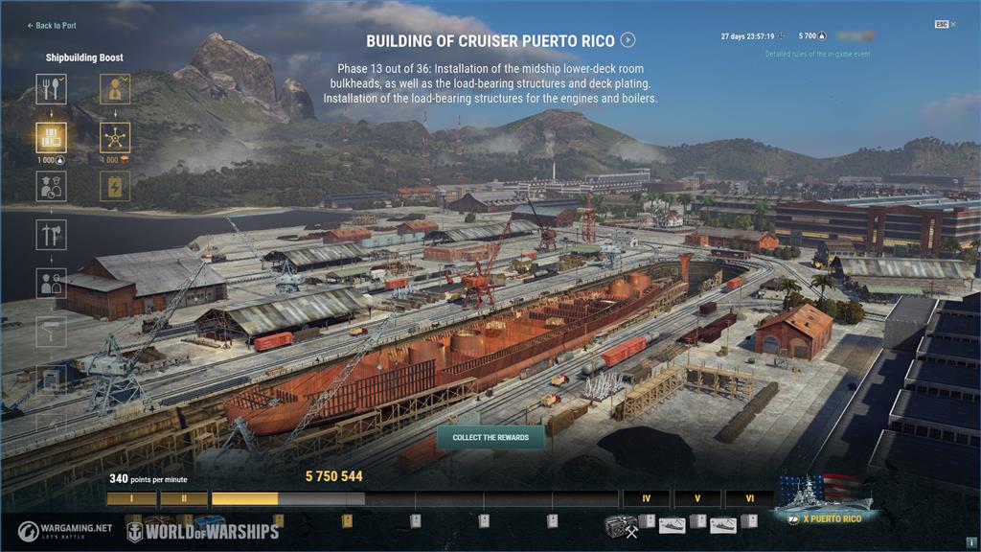Switch to stage I of progress bar
Screen dimensions: 981x552
pyautogui.click(x=131, y=498)
